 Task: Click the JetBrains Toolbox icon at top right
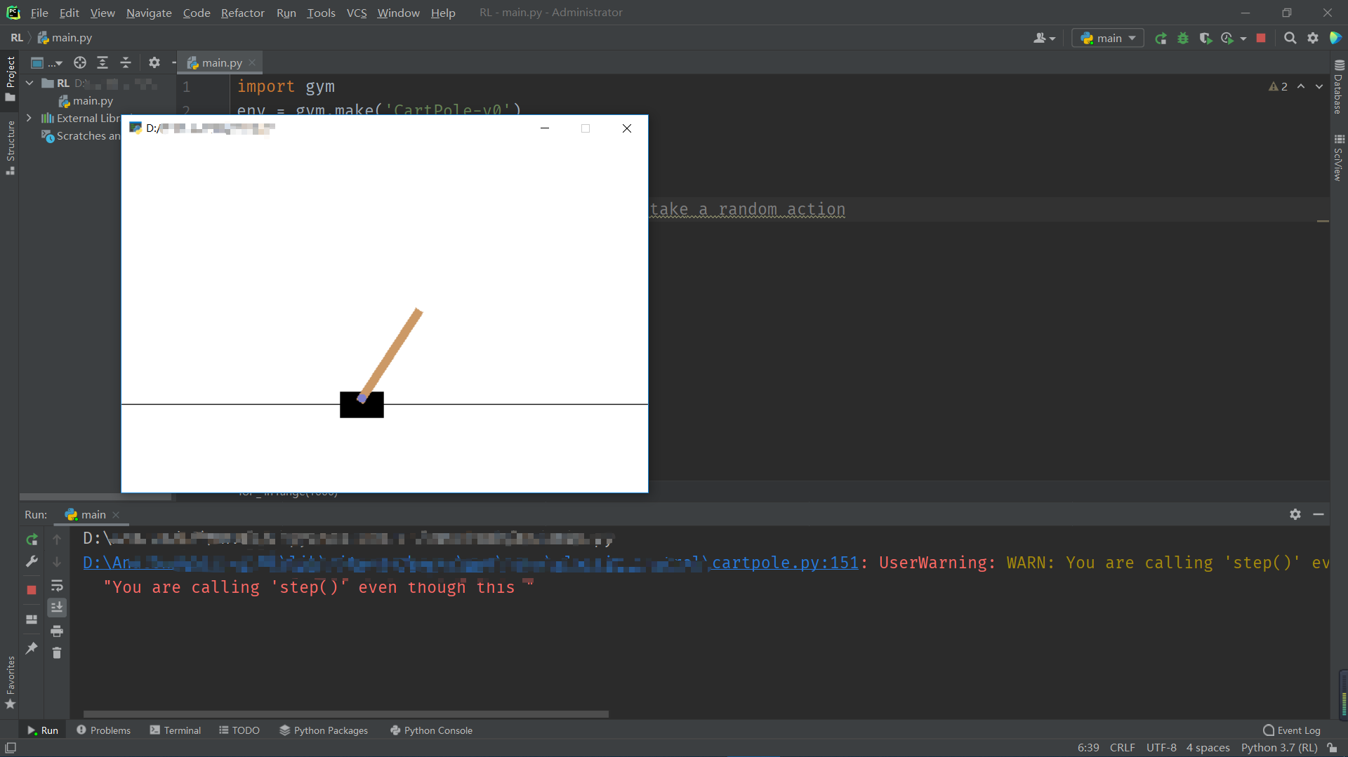point(1335,39)
